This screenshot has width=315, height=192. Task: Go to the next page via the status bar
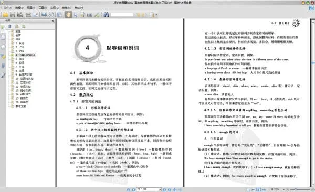click(x=164, y=189)
